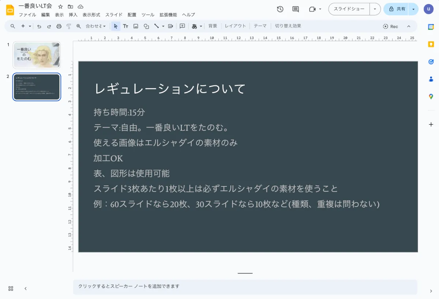Open the 表示形式 menu
Image resolution: width=439 pixels, height=299 pixels.
coord(91,15)
